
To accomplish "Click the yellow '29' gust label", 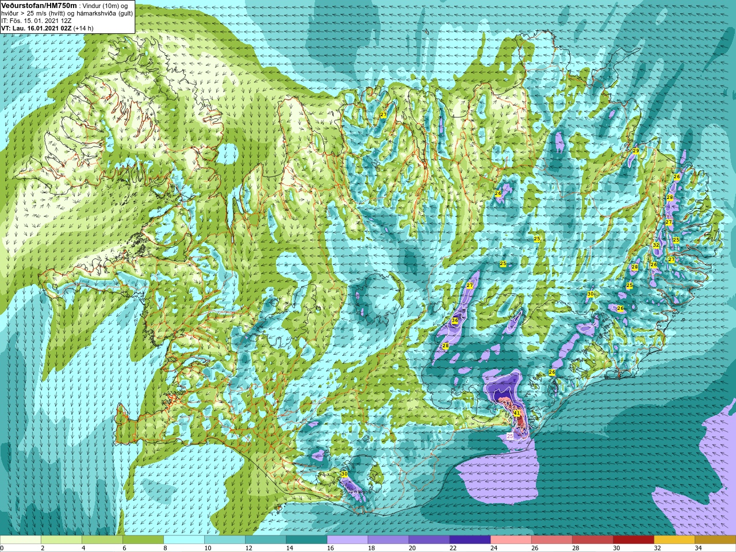I will (x=636, y=151).
